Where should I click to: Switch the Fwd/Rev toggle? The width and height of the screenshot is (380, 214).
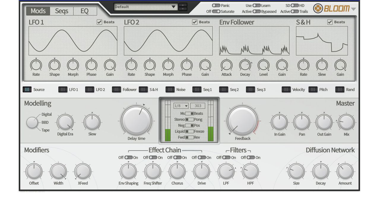point(189,137)
